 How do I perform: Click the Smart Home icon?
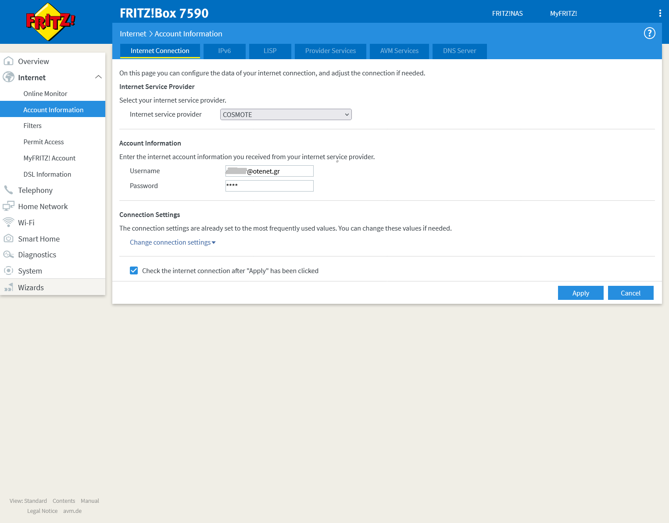8,238
